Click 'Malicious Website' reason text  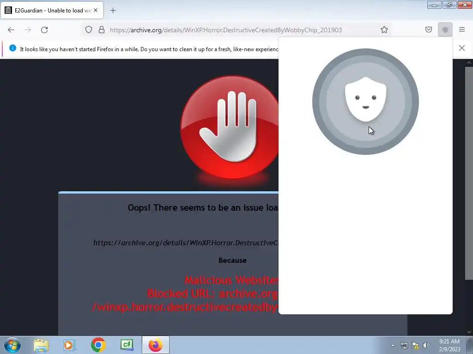(231, 280)
